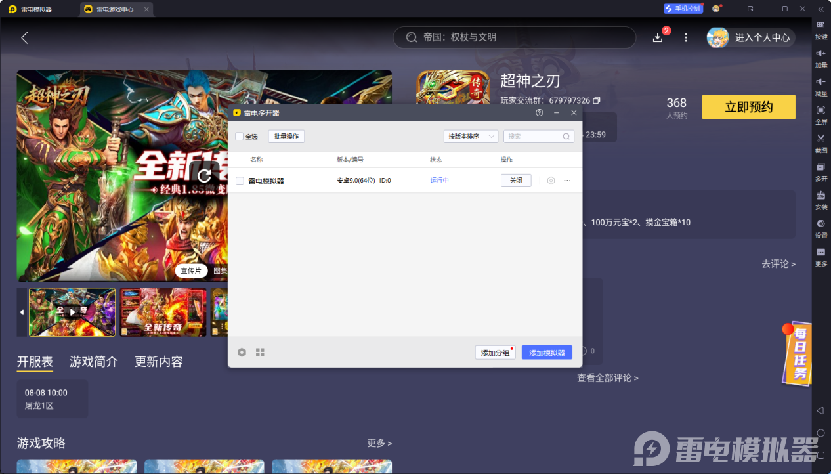Open the three-dot menu in game center header
This screenshot has width=831, height=474.
[686, 37]
